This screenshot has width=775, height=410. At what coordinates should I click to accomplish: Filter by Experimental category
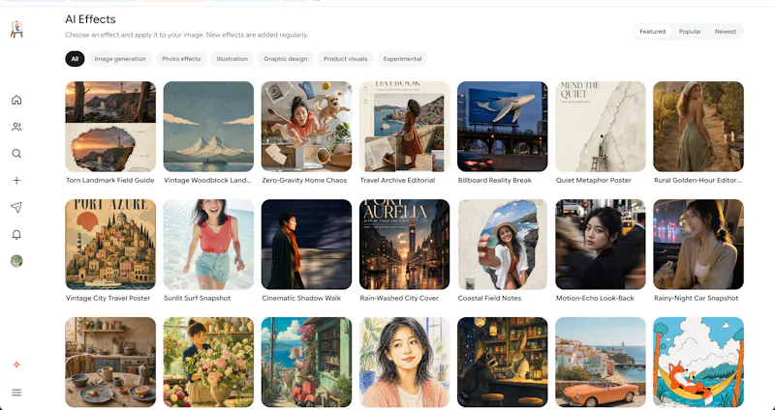[x=402, y=59]
